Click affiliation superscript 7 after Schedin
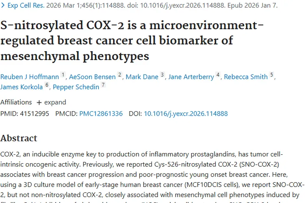305x203 pixels. point(103,85)
